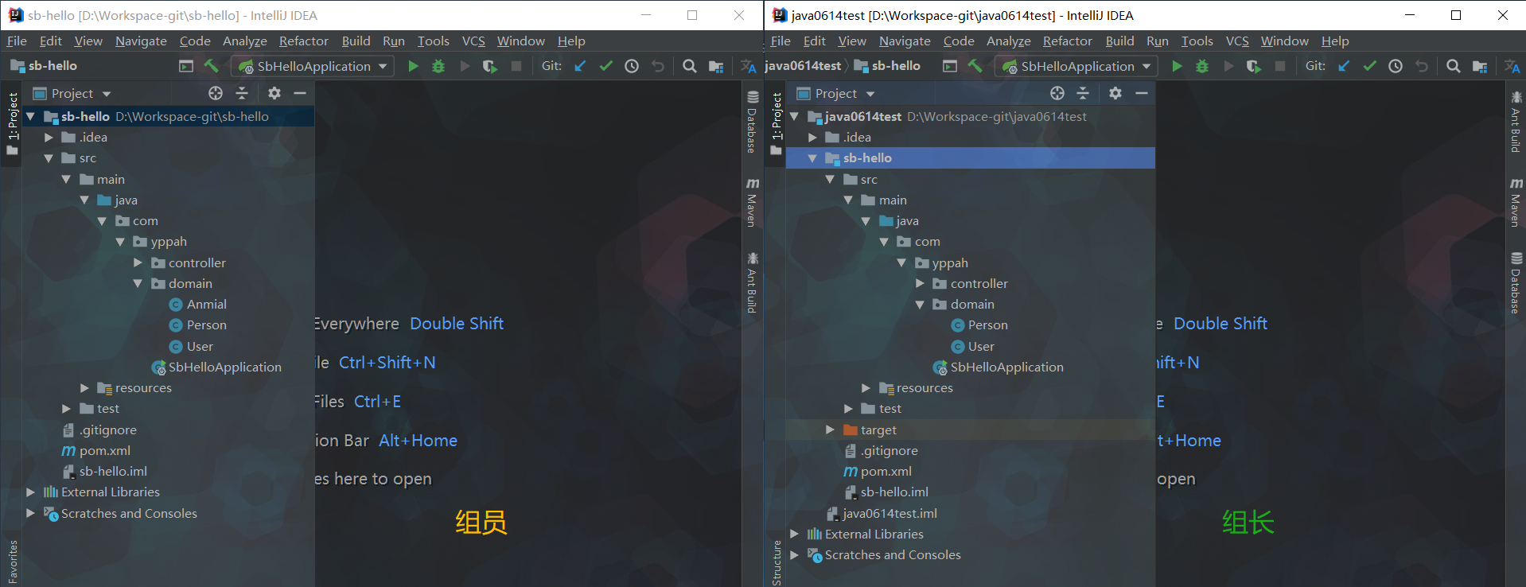This screenshot has height=587, width=1526.
Task: Run SbHelloApplication in the sb-hello window
Action: click(x=413, y=66)
